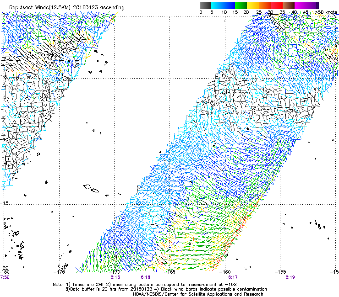Click the 'Times are GMT' note line
The image size is (339, 297).
click(145, 285)
